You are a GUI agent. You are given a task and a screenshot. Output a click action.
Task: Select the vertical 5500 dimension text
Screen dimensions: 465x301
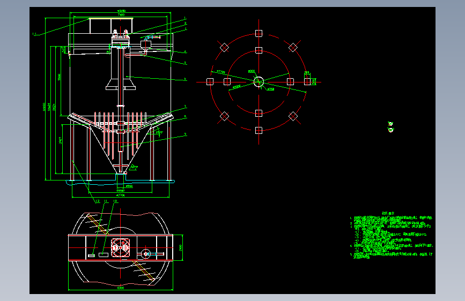tap(60, 77)
